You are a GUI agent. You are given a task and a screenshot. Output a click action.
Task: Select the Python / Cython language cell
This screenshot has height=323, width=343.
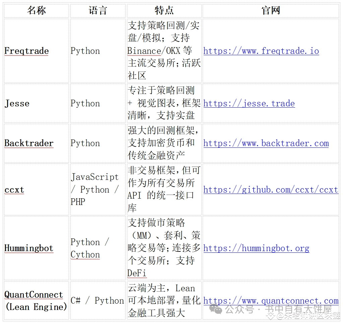(x=90, y=248)
